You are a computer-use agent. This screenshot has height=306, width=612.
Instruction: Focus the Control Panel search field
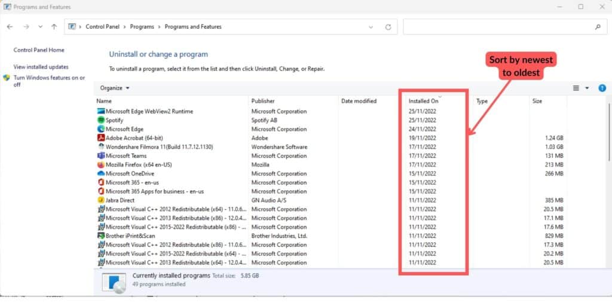[x=504, y=27]
